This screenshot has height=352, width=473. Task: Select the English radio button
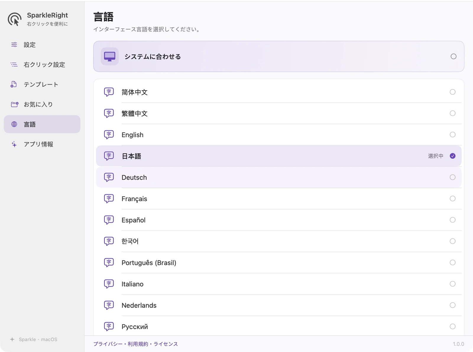[453, 135]
